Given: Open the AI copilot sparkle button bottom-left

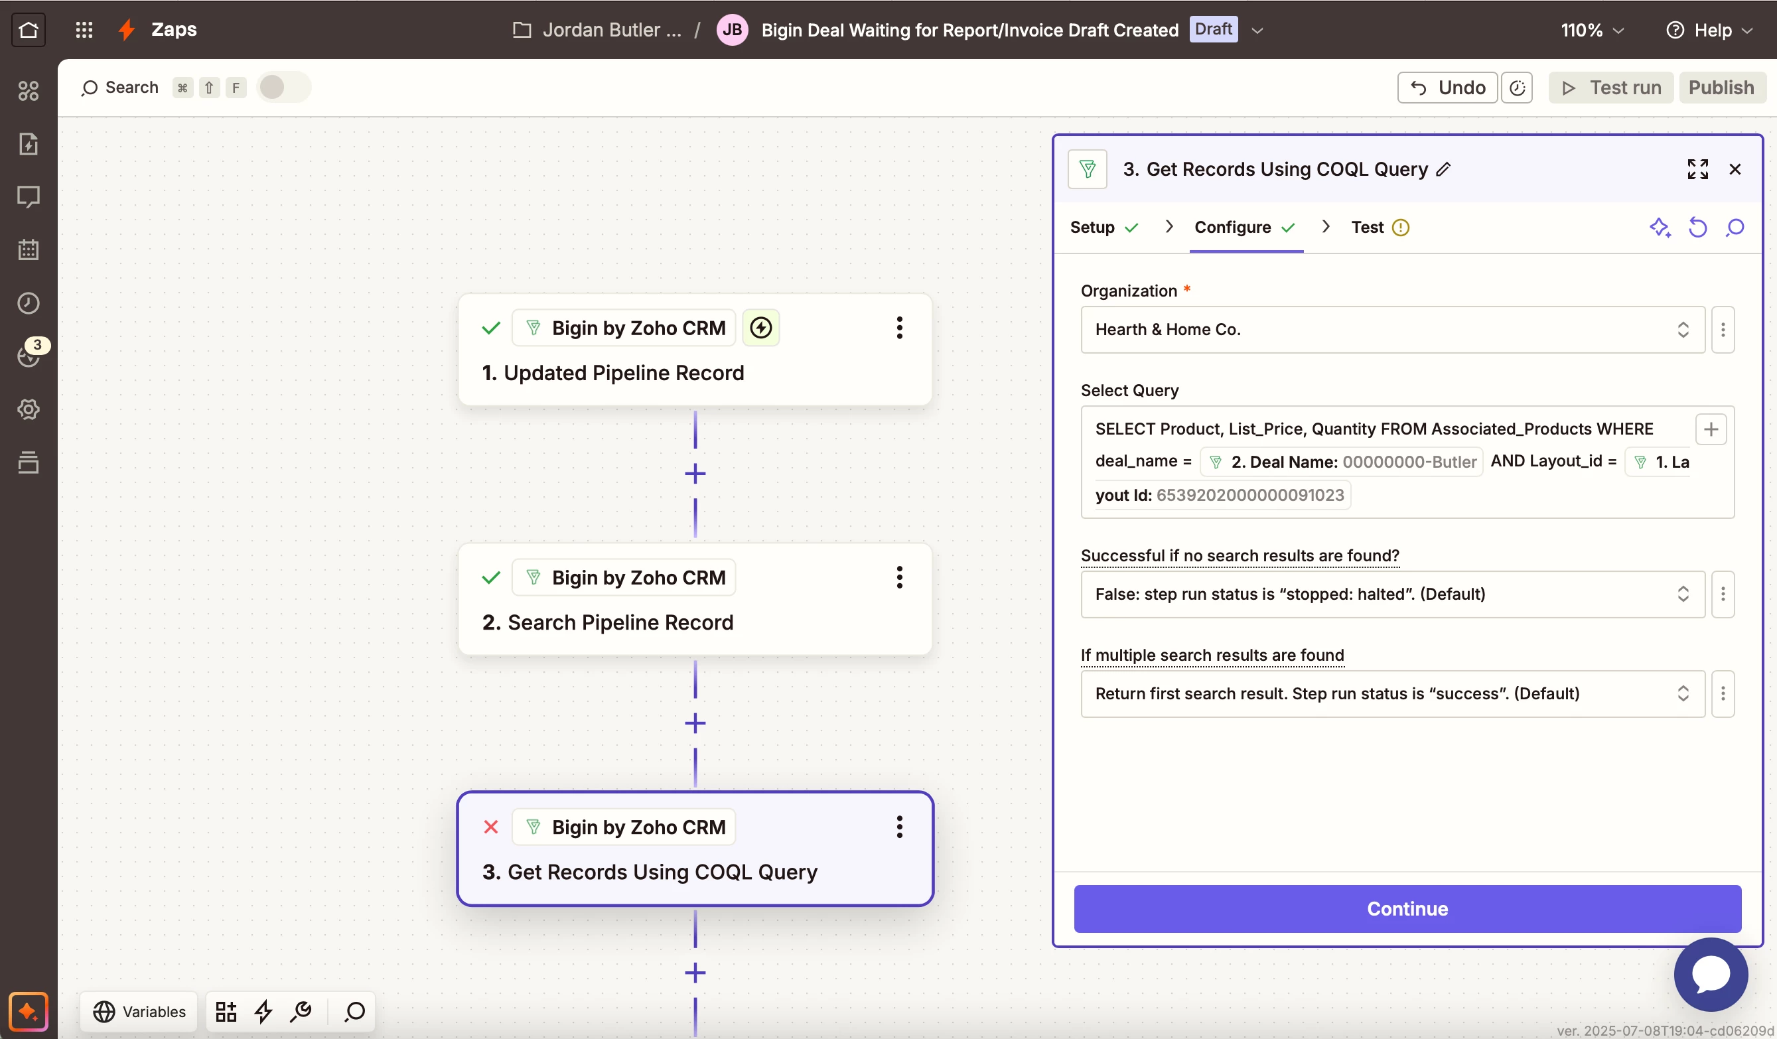Looking at the screenshot, I should click(x=29, y=1012).
